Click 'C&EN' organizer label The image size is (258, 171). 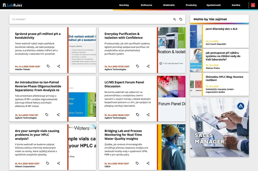point(107,166)
